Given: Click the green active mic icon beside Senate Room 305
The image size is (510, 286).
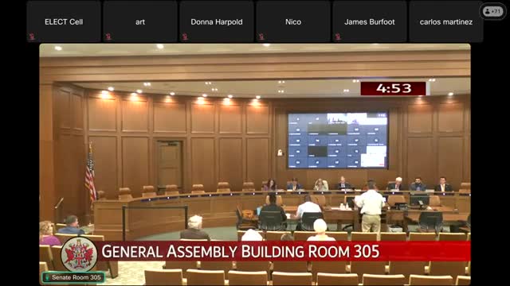Looking at the screenshot, I should pos(47,277).
